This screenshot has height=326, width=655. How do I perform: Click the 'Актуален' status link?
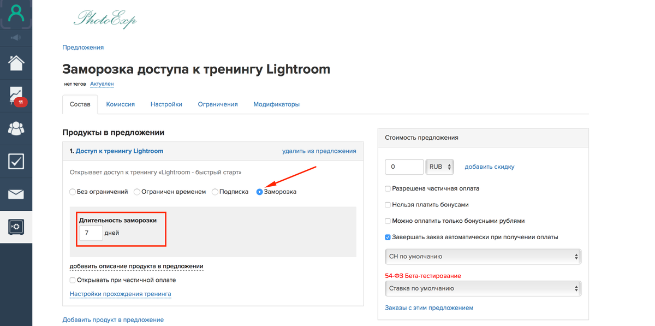coord(102,84)
